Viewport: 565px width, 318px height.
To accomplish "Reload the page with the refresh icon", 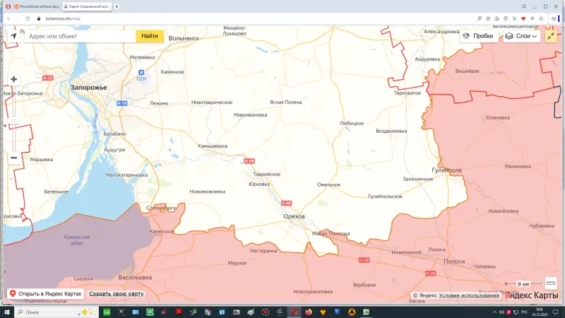I will tap(28, 18).
